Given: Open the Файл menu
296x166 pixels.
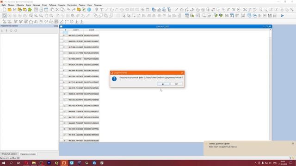Looking at the screenshot, I should coord(4,5).
